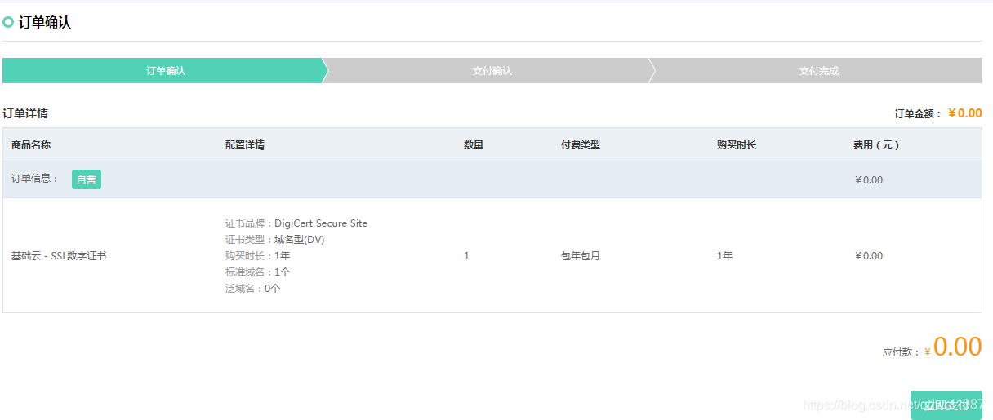
Task: Click the 订单确认 page heading text
Action: coord(45,22)
